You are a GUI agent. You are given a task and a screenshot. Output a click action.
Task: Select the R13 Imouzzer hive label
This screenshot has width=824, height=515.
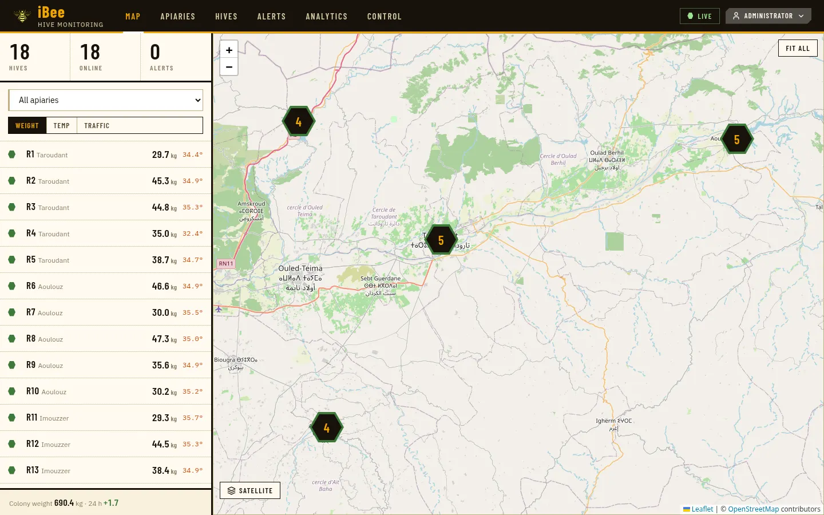(x=48, y=470)
